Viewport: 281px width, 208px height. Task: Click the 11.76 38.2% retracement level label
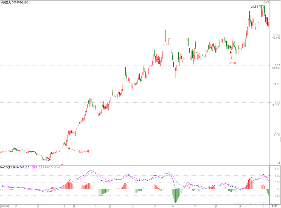click(x=276, y=104)
